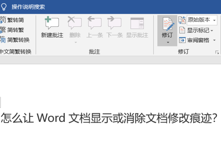221x149 pixels.
Task: Click the lightbulb Tell Me icon
Action: (x=4, y=7)
